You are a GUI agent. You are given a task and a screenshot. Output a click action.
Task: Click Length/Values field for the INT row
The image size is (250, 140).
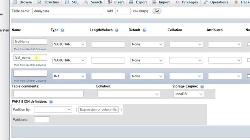pyautogui.click(x=108, y=76)
